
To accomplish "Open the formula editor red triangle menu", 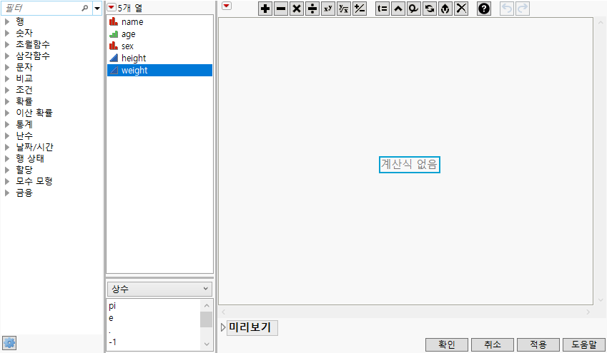I will point(227,6).
